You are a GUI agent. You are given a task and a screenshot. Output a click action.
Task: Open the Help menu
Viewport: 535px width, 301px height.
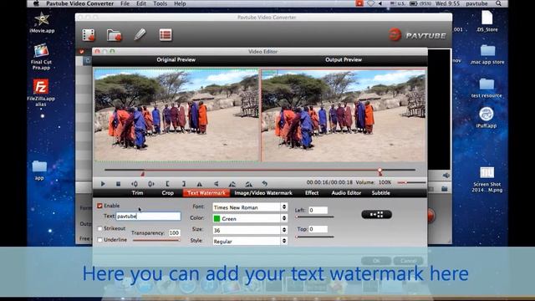tap(180, 3)
